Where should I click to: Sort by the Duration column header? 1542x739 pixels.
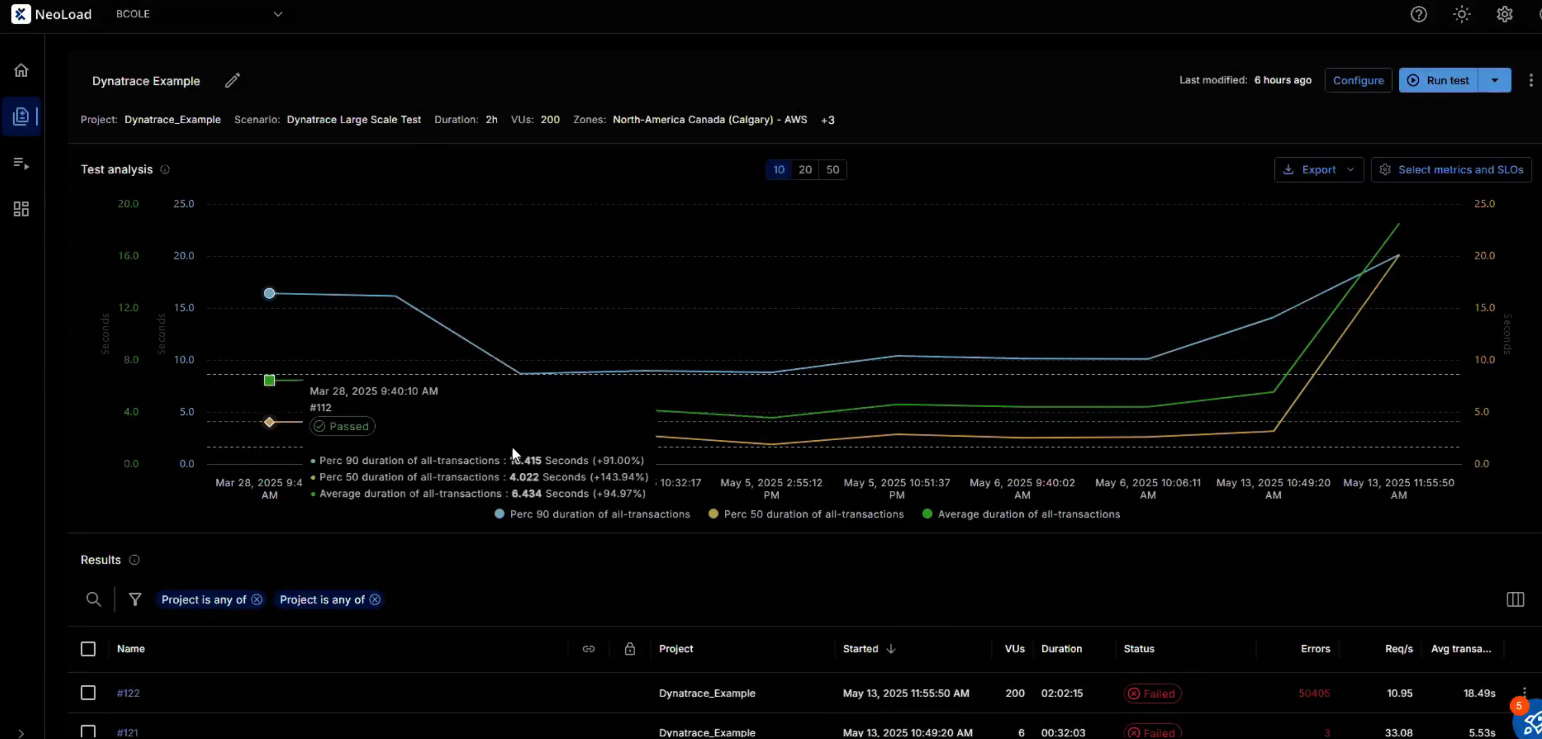[x=1062, y=649]
